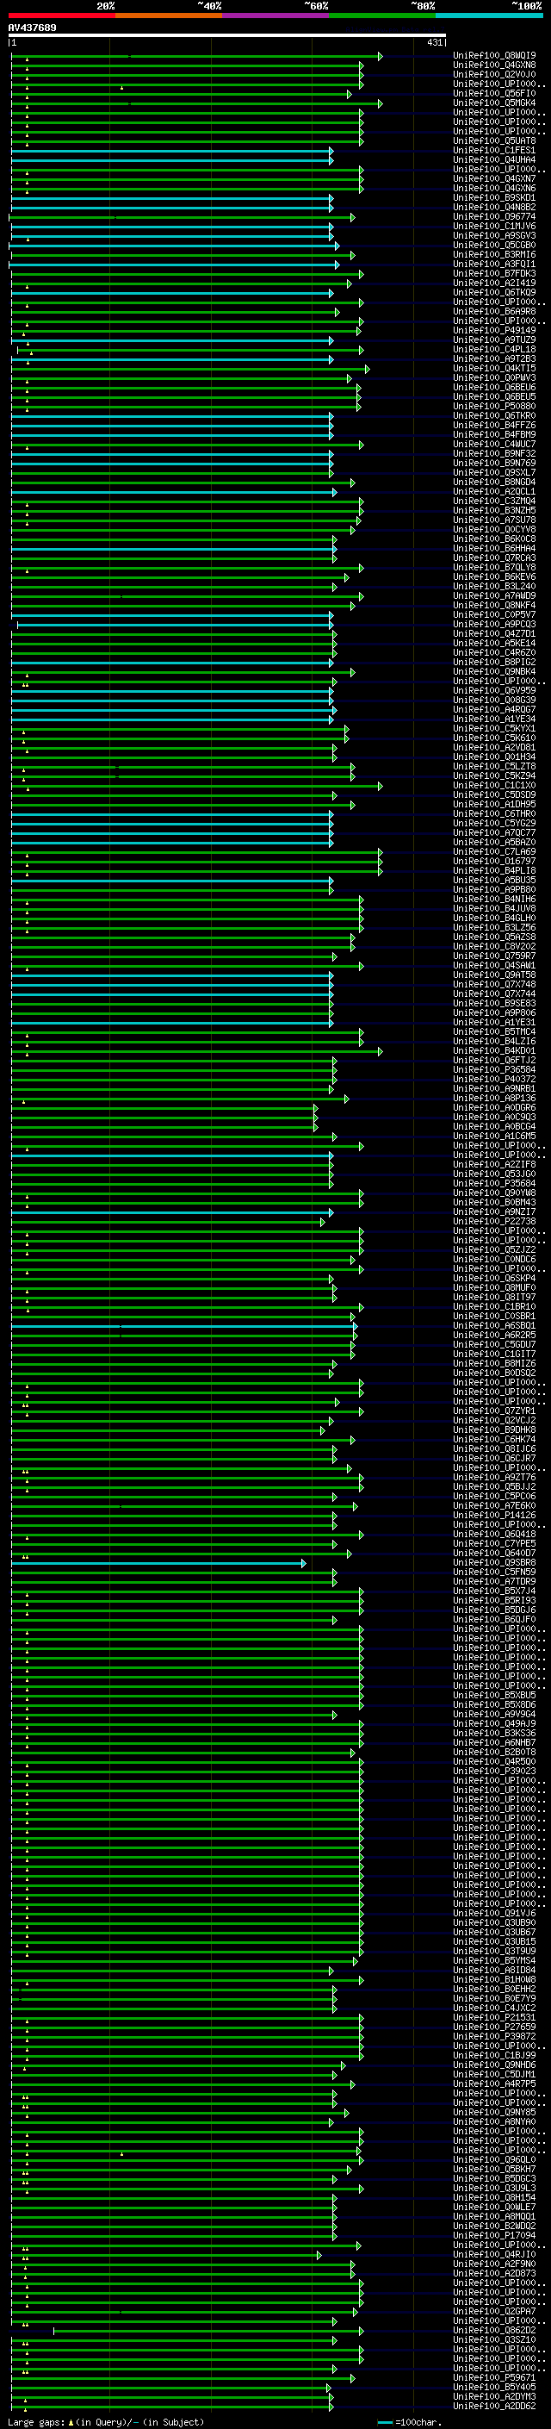Click the UniRef100_C1C1X0 label

(x=494, y=786)
